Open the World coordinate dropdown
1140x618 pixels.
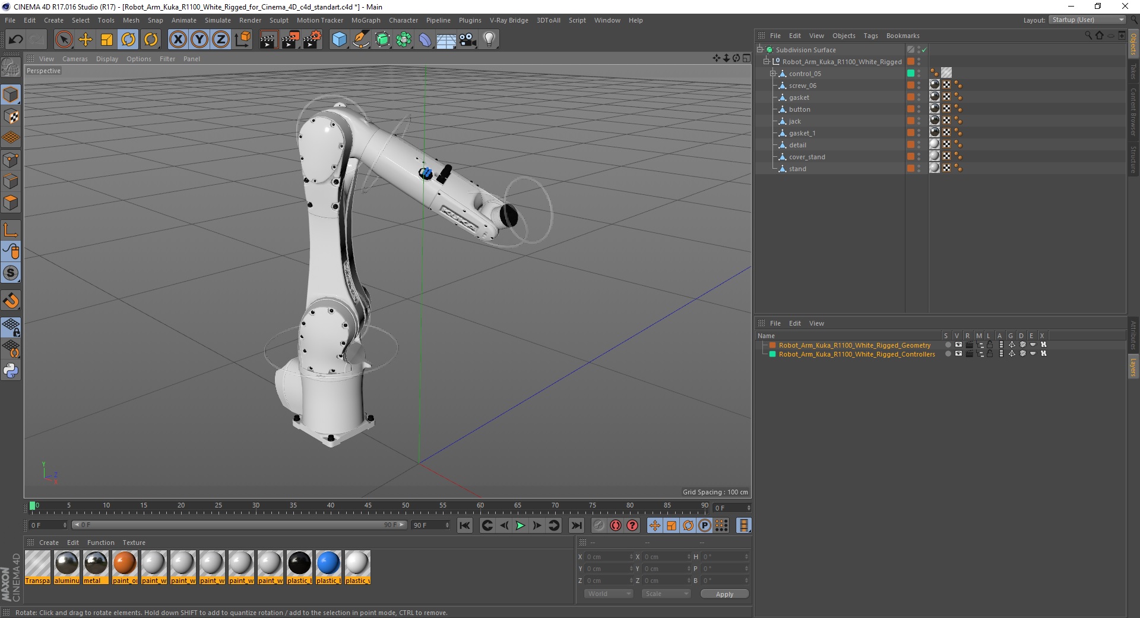point(609,594)
